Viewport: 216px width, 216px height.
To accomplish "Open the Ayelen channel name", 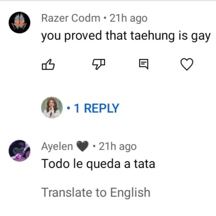I will 57,147.
